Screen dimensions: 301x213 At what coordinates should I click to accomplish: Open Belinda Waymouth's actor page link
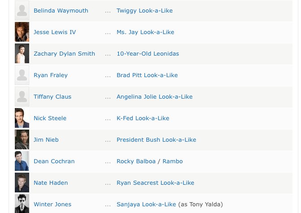pyautogui.click(x=61, y=11)
